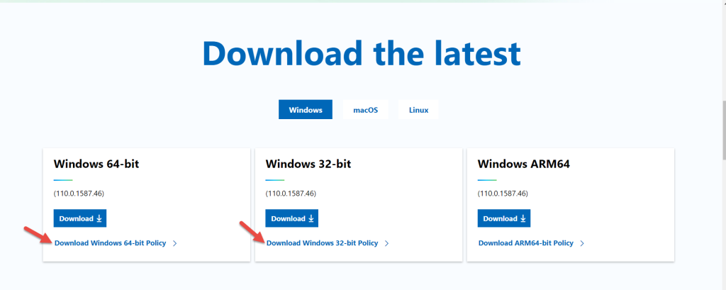The width and height of the screenshot is (726, 290).
Task: Open Download Windows 64-bit Policy link
Action: pos(110,242)
